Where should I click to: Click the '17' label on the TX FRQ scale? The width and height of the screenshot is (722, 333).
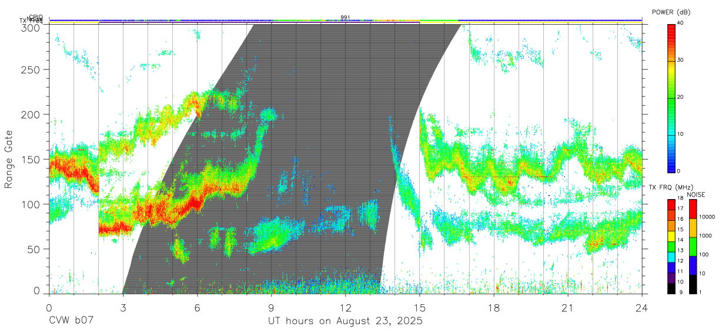pyautogui.click(x=680, y=208)
